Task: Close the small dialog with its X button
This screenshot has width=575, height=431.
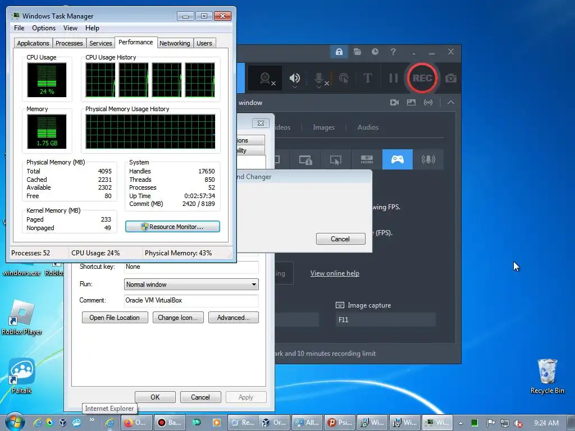Action: pos(261,123)
